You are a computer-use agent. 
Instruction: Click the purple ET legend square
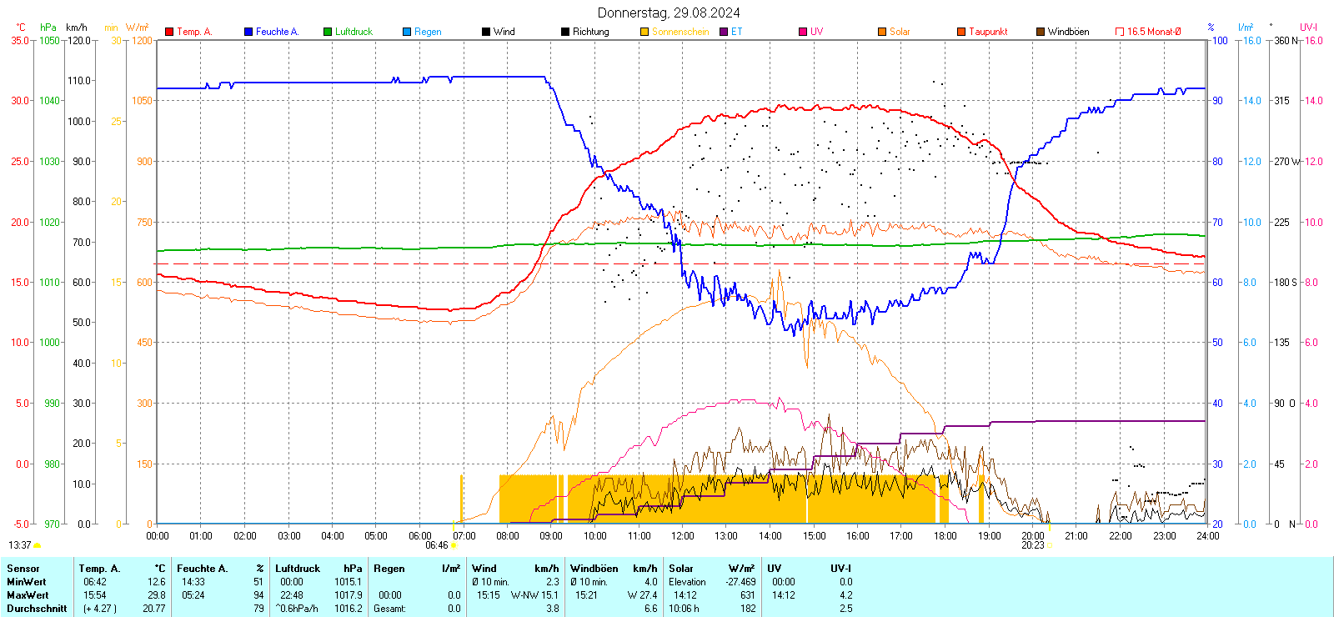click(724, 32)
